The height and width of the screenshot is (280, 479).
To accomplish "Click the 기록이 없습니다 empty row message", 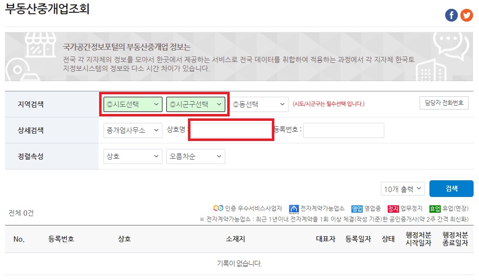I will [x=239, y=263].
